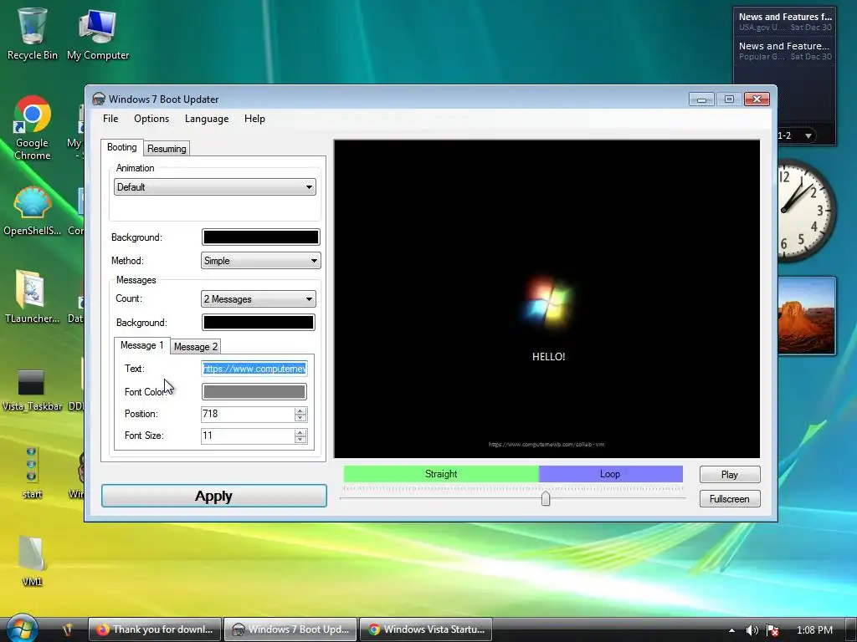Click the Apply button
857x642 pixels.
point(213,496)
